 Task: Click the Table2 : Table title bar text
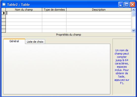[x=18, y=5]
